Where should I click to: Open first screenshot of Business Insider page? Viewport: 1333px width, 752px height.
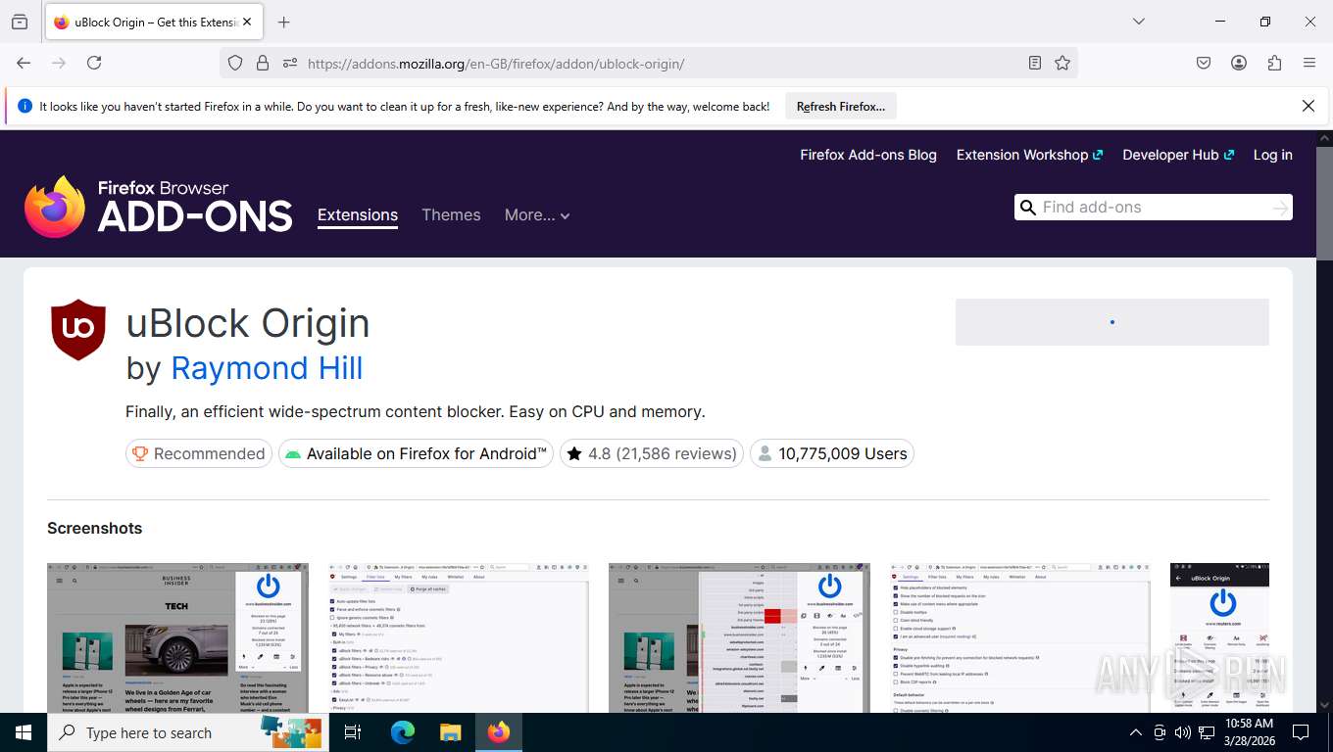[177, 637]
